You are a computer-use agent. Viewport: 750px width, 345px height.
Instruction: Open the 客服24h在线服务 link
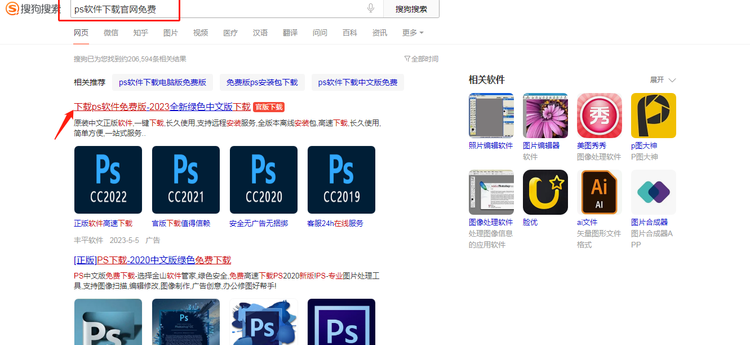[x=335, y=223]
